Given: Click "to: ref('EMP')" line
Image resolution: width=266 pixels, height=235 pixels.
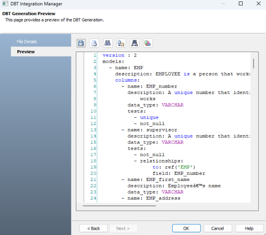Looking at the screenshot, I should [174, 167].
